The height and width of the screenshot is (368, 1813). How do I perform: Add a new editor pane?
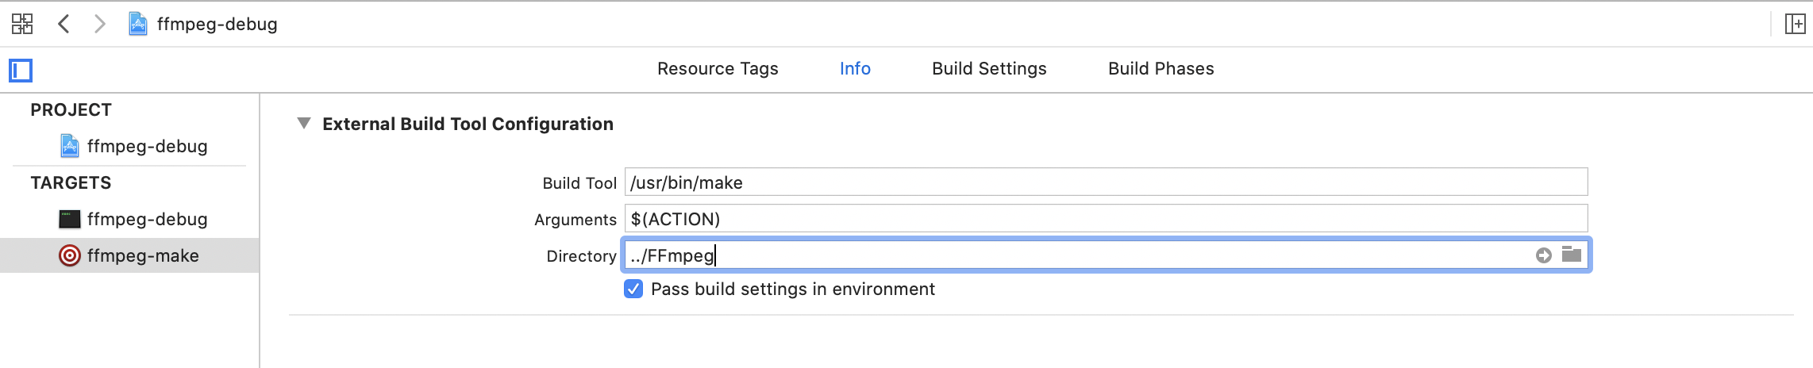[1795, 24]
